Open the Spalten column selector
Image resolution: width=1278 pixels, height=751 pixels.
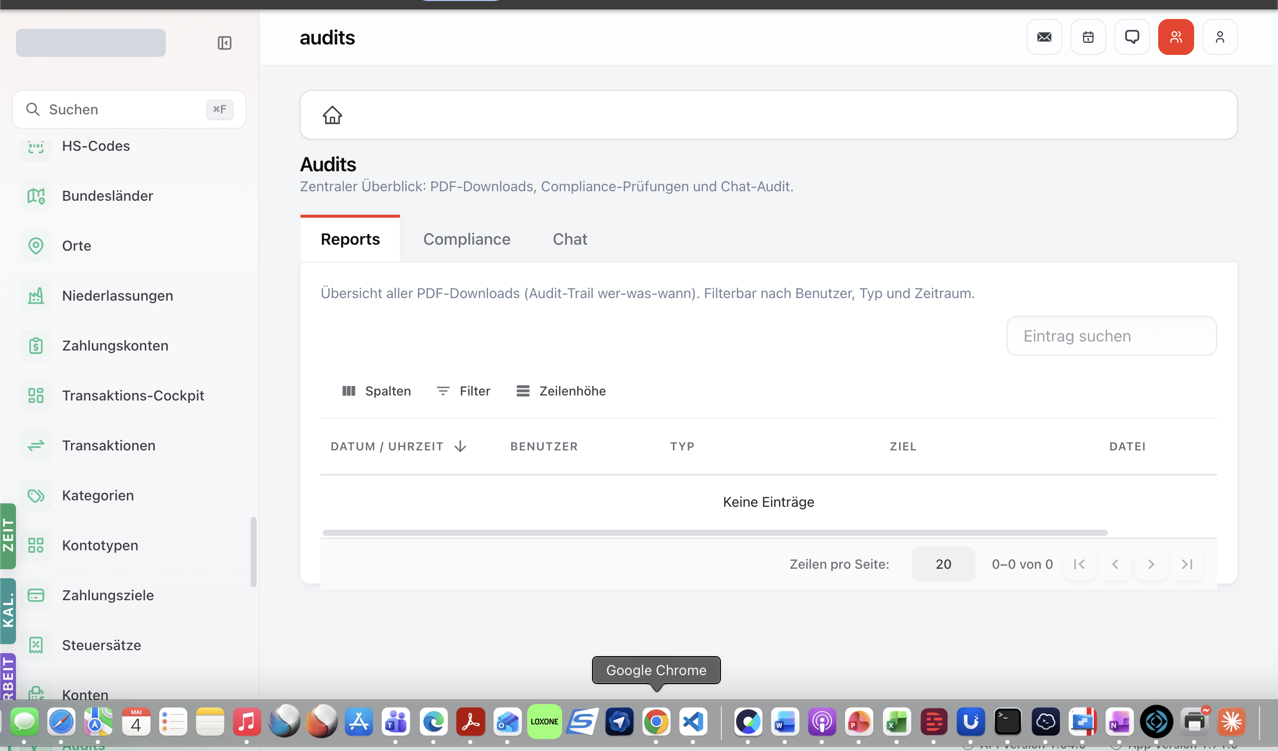(376, 390)
